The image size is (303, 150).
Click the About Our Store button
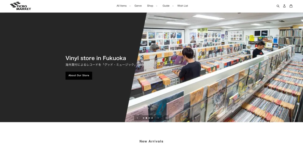(x=79, y=76)
